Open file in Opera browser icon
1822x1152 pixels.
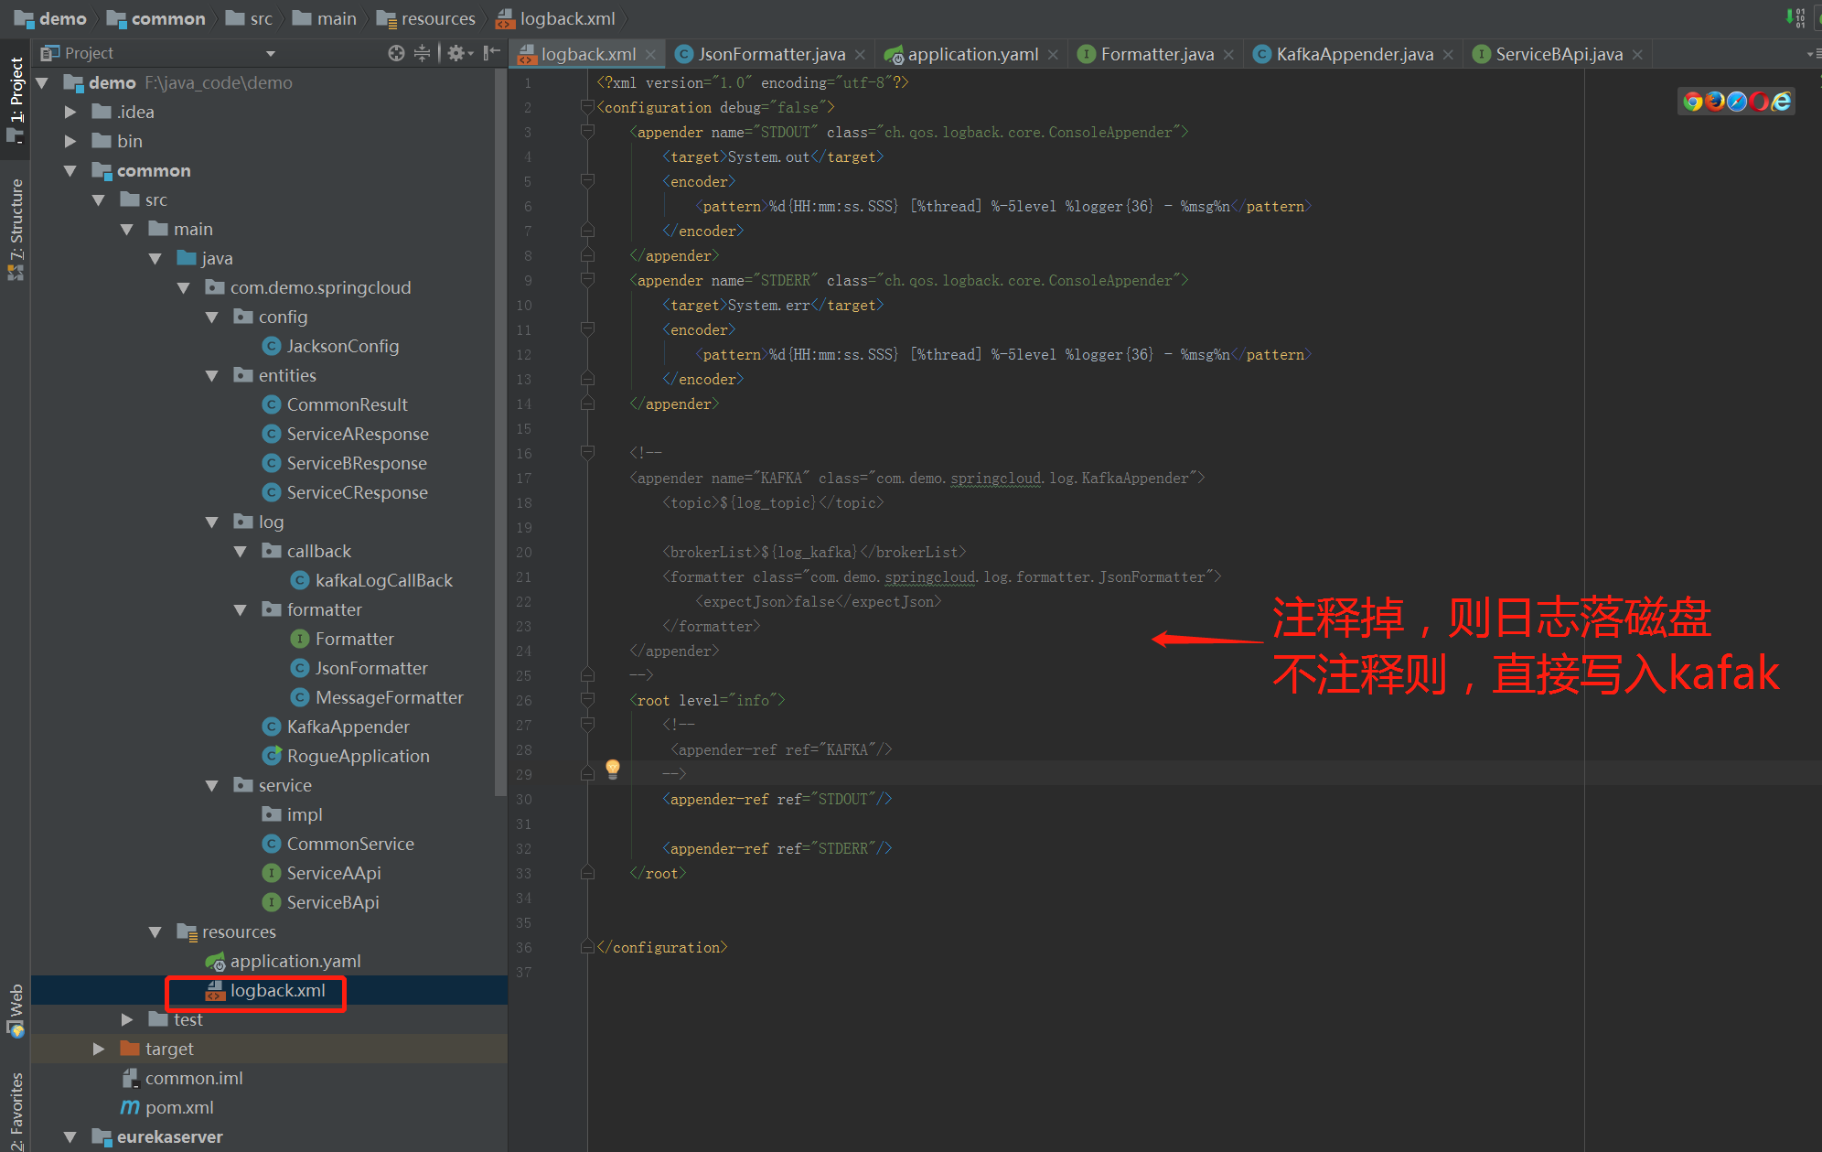click(1759, 102)
